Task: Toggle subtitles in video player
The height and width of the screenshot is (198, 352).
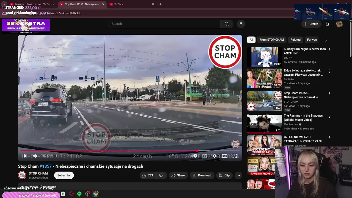Action: tap(205, 156)
